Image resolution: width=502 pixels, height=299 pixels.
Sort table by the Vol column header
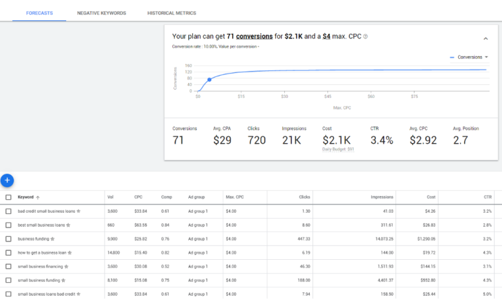tap(110, 197)
